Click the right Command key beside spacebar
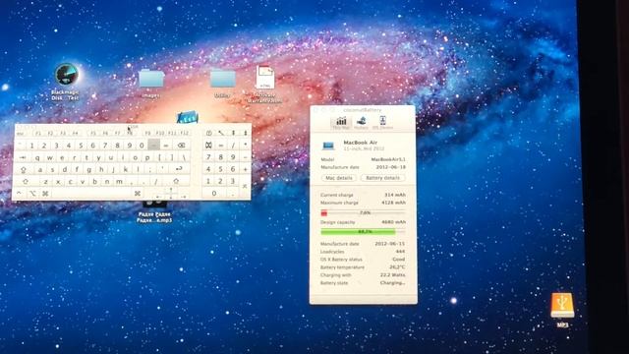This screenshot has height=354, width=629. click(138, 194)
